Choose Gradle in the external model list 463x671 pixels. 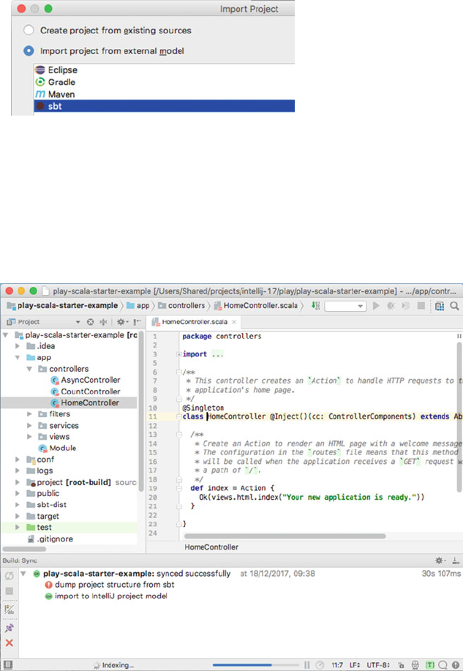click(164, 82)
